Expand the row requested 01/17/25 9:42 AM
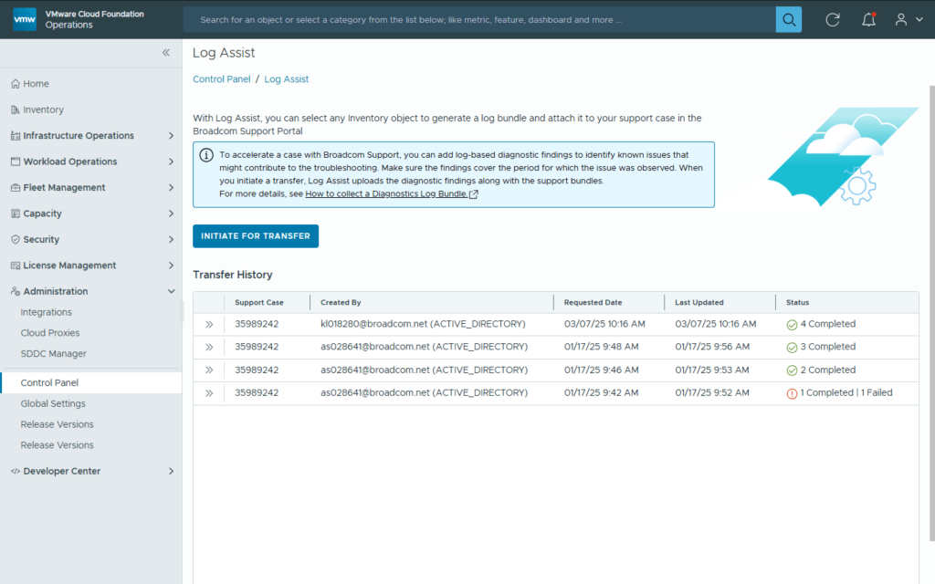Image resolution: width=935 pixels, height=584 pixels. tap(209, 392)
